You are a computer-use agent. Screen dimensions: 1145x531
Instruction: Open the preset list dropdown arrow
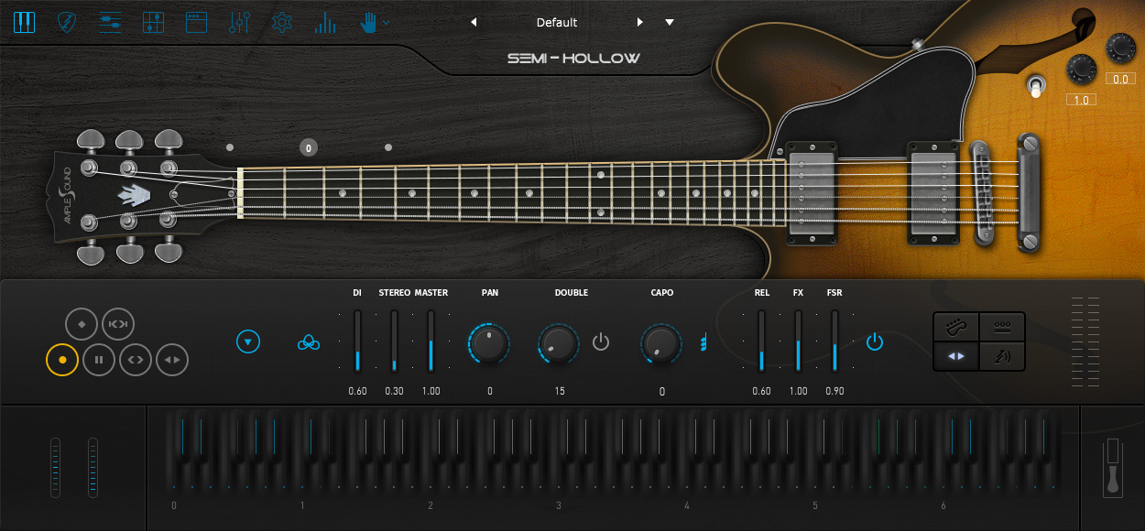pyautogui.click(x=670, y=22)
